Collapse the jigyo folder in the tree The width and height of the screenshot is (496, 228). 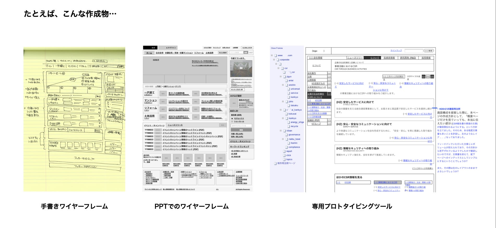[x=281, y=77]
